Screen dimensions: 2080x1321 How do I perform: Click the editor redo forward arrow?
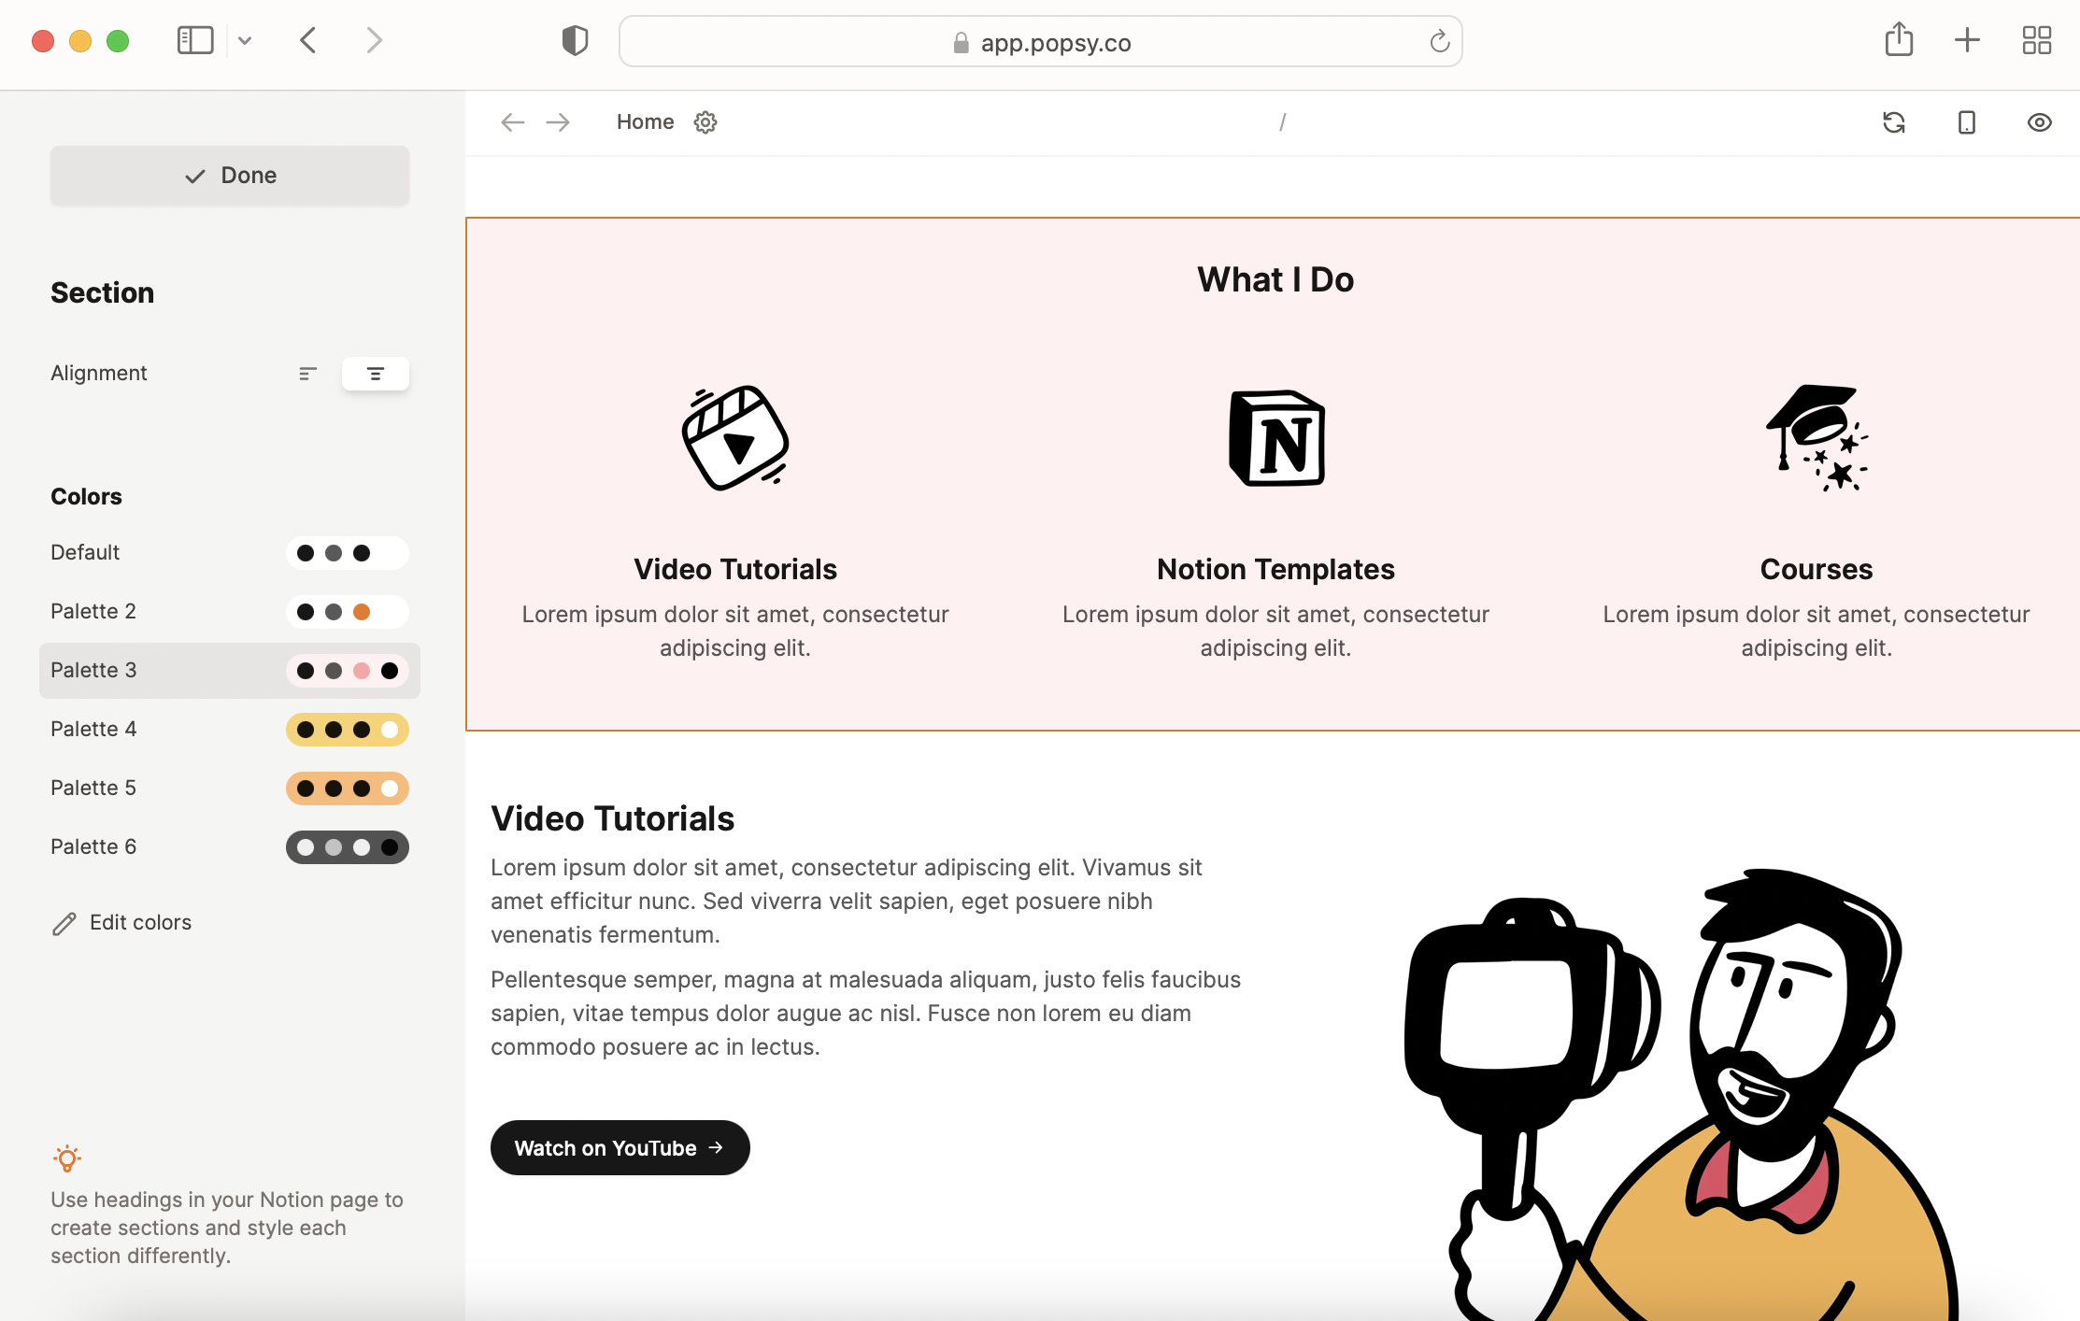(x=558, y=122)
